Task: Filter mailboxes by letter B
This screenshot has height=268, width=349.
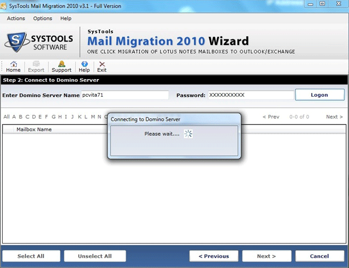Action: tap(21, 117)
